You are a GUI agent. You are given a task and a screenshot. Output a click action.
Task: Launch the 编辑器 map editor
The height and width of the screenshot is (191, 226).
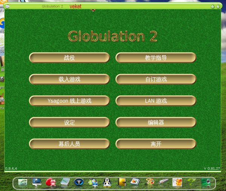[156, 122]
